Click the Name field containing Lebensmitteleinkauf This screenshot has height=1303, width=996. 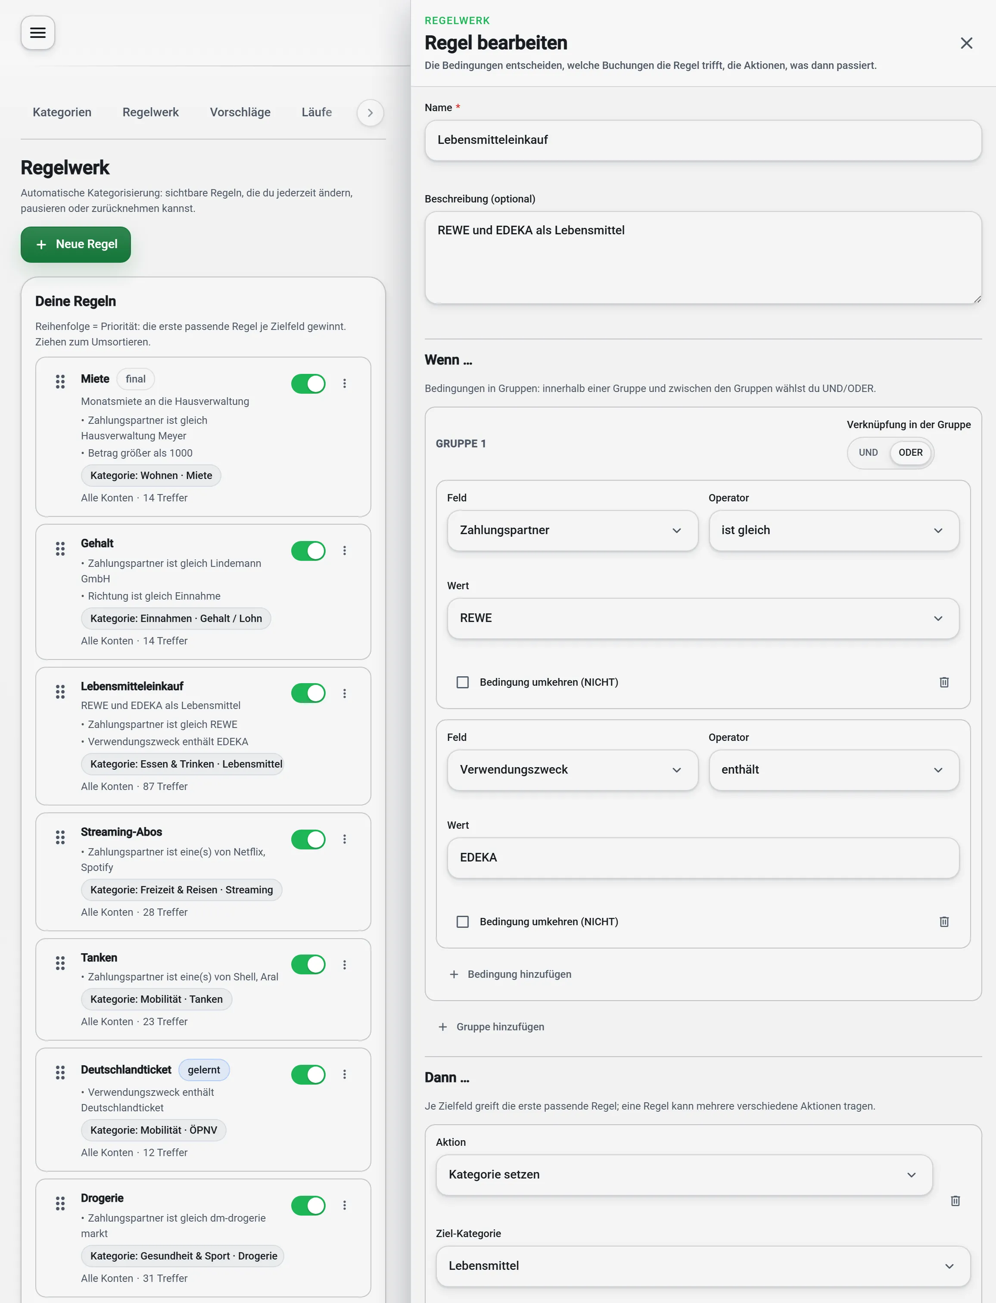pyautogui.click(x=703, y=140)
